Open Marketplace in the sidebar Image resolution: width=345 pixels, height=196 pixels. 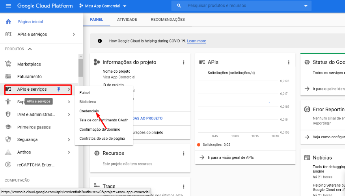pyautogui.click(x=29, y=64)
